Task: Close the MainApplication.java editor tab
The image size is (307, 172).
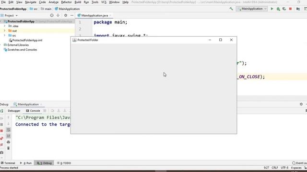Action: (x=110, y=15)
